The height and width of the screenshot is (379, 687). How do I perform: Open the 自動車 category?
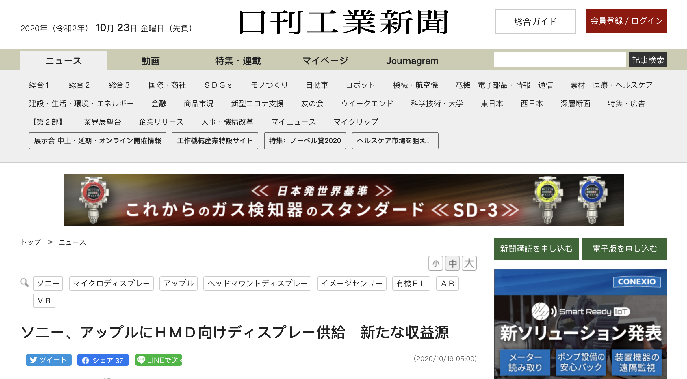[x=317, y=85]
